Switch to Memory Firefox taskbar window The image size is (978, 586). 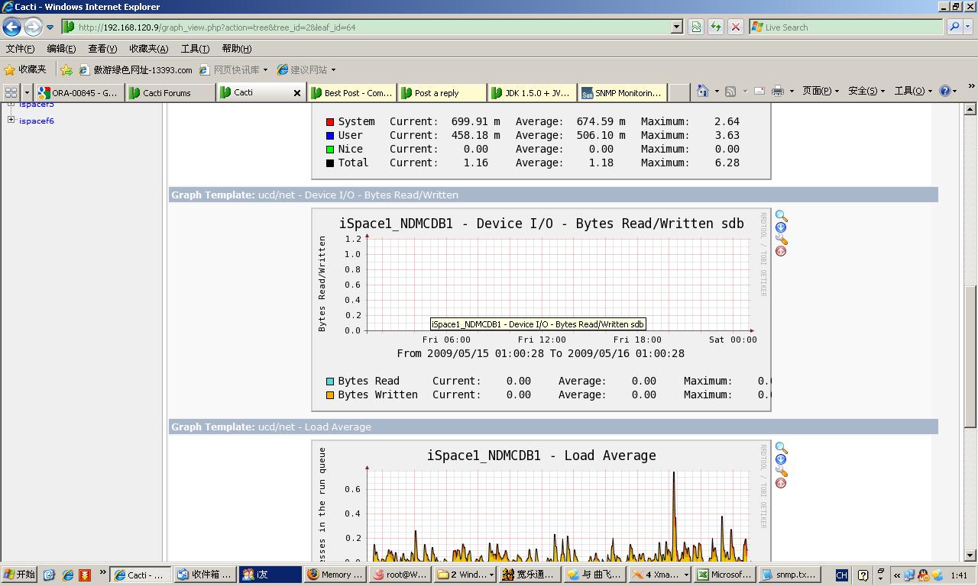tap(335, 575)
